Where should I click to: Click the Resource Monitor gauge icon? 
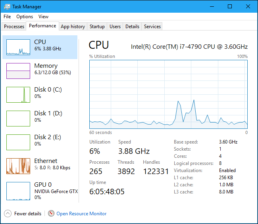point(51,213)
